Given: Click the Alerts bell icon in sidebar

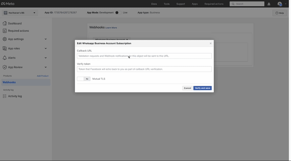Looking at the screenshot, I should pos(5,58).
